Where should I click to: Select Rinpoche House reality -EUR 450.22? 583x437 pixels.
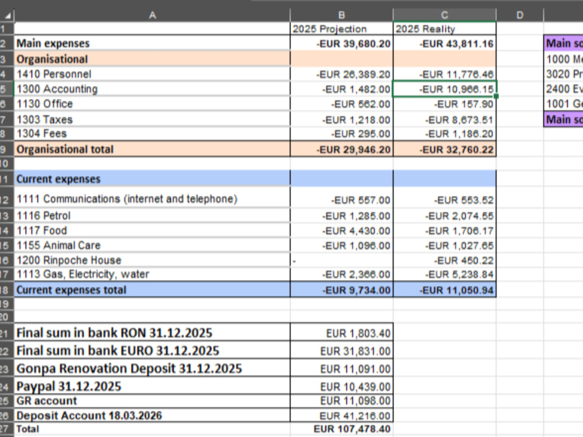pos(444,260)
